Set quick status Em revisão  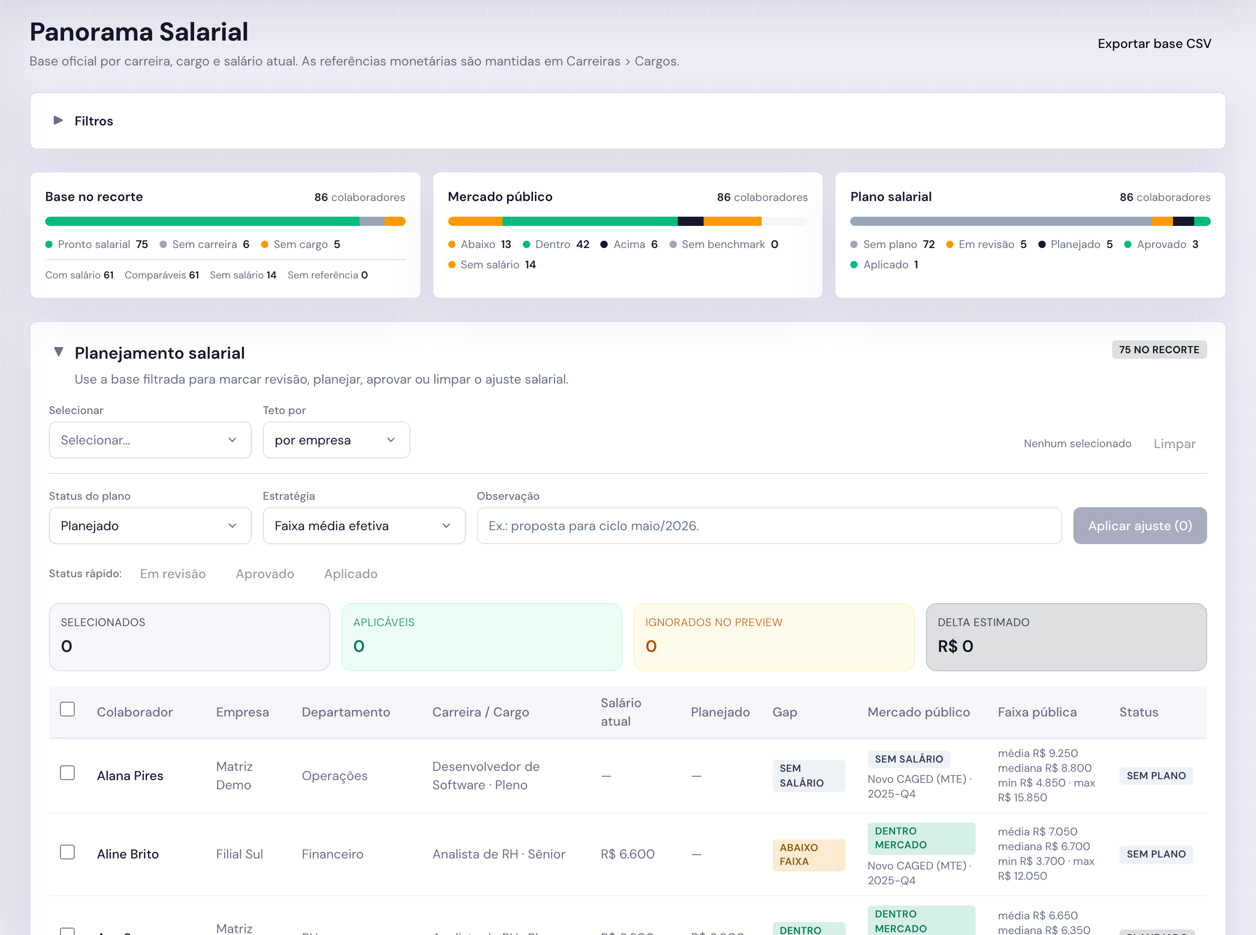click(x=172, y=574)
